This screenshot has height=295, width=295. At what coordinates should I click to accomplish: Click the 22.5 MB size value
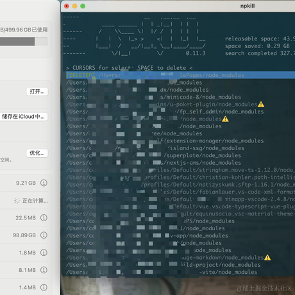tap(26, 218)
